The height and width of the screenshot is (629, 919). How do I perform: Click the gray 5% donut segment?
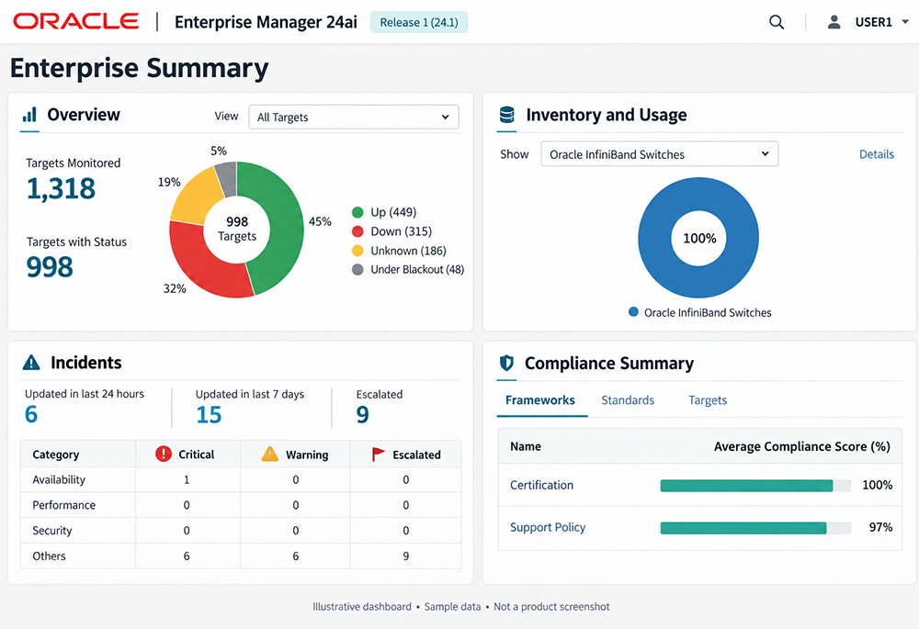click(227, 178)
